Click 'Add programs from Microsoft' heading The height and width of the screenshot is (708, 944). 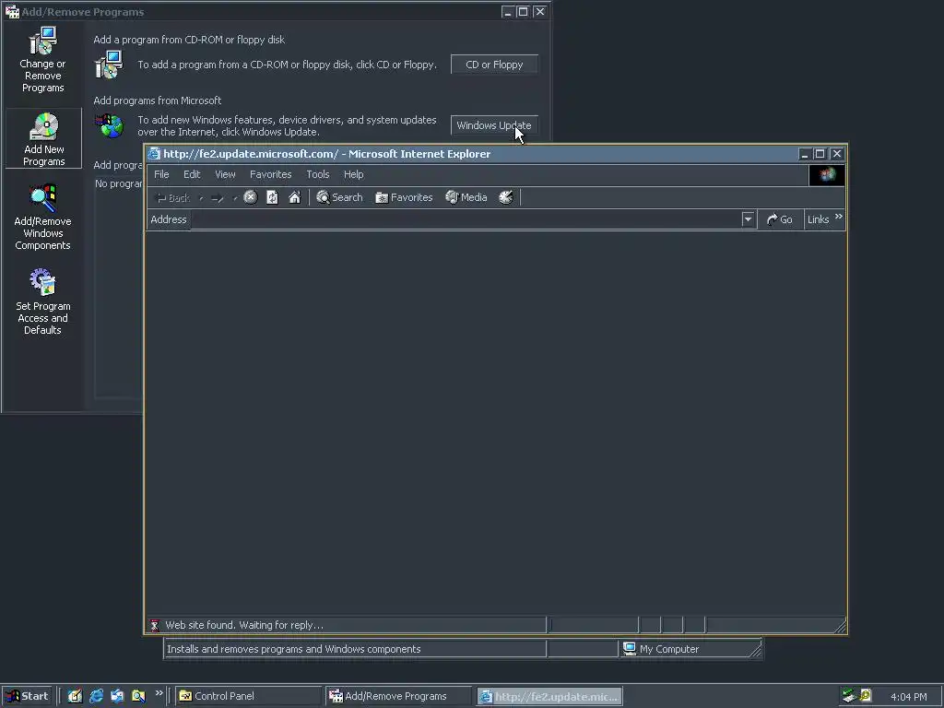pos(157,100)
